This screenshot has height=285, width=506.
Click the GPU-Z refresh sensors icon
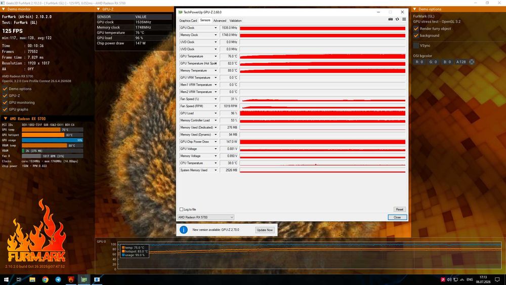[x=397, y=19]
